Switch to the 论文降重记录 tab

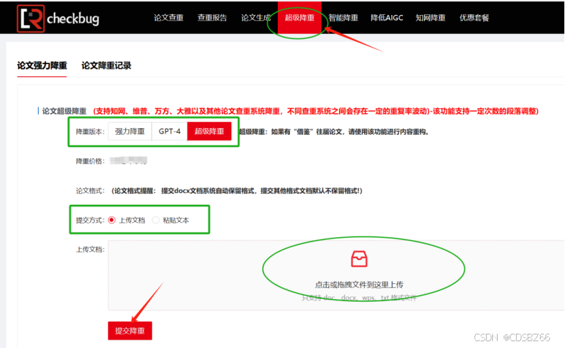106,65
